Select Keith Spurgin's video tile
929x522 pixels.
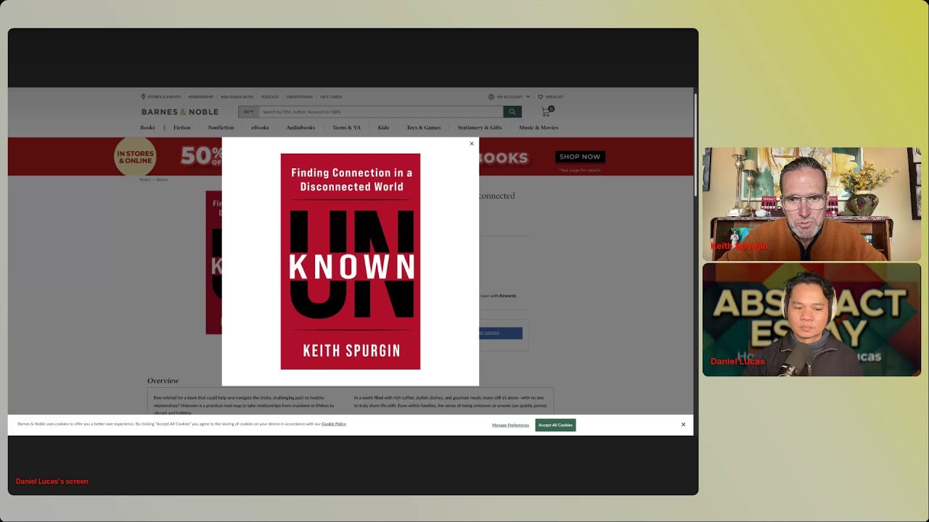pyautogui.click(x=811, y=204)
